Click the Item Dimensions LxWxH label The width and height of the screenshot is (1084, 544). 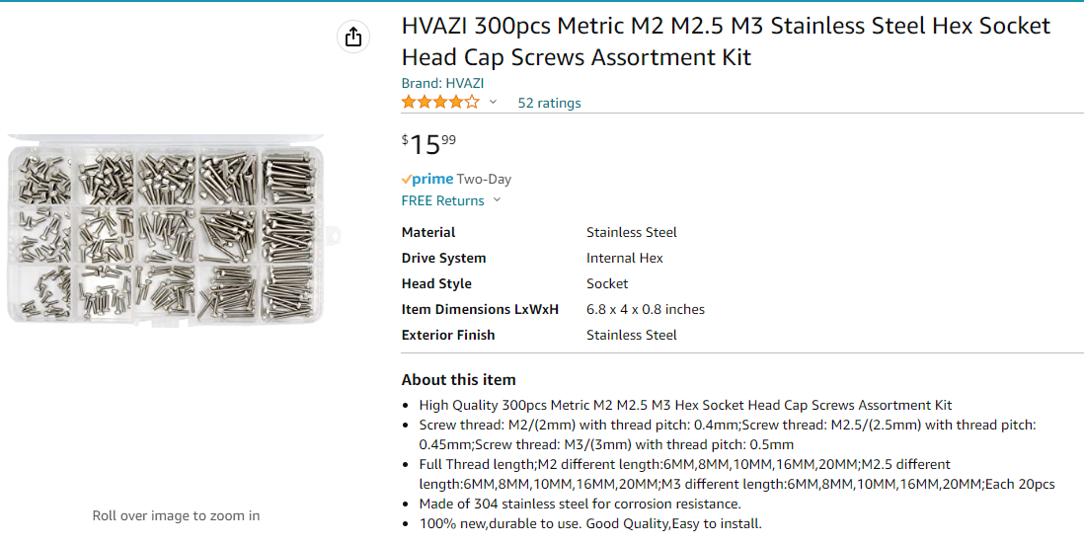[480, 309]
